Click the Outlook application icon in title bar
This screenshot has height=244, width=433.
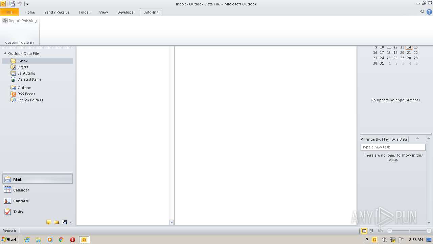coord(3,4)
